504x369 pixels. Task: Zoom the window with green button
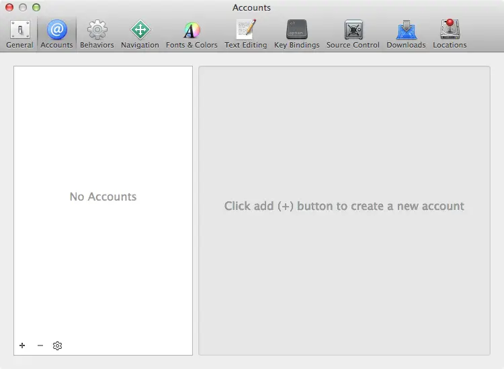pos(36,7)
